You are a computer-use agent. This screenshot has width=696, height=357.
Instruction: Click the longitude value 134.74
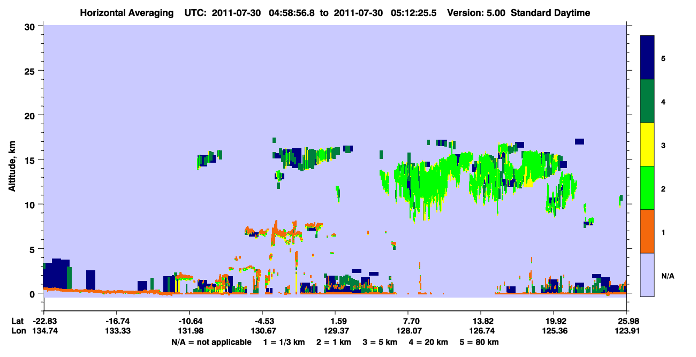[x=44, y=331]
